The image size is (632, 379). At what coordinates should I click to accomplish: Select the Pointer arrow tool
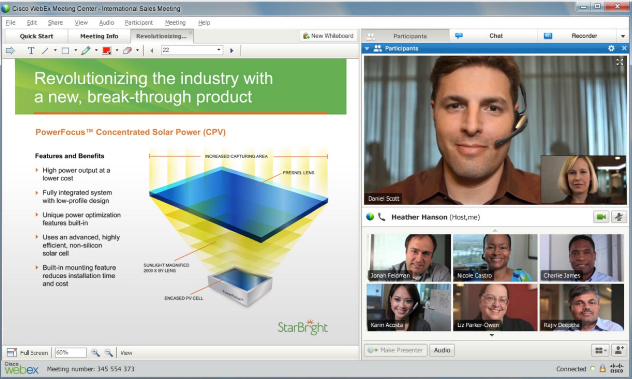point(10,50)
